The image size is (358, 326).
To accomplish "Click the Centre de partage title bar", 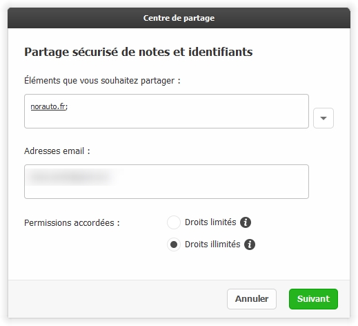I will [x=179, y=18].
